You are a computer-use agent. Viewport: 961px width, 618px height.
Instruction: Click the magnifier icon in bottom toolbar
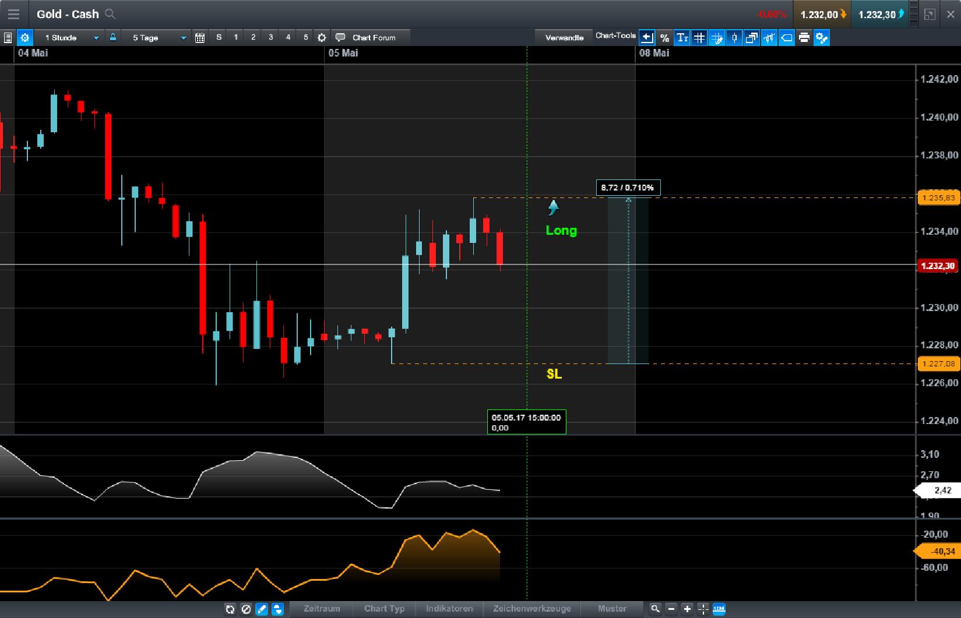tap(655, 609)
